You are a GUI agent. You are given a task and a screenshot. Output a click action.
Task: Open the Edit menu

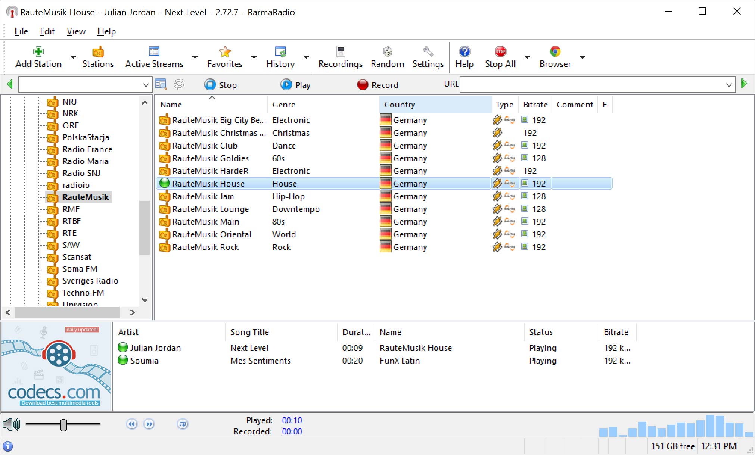pos(47,31)
